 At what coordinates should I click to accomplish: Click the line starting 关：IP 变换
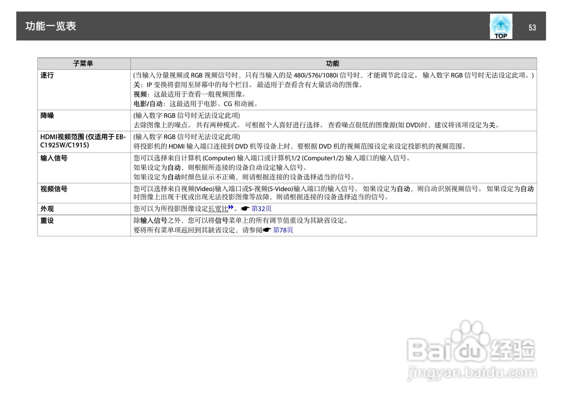[x=248, y=85]
